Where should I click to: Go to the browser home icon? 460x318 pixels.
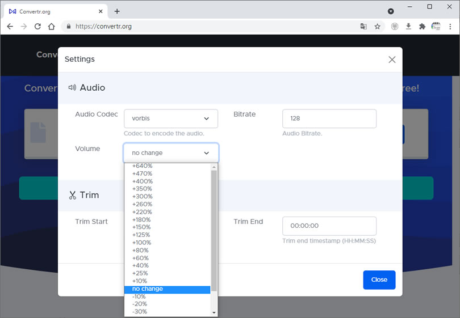click(51, 26)
